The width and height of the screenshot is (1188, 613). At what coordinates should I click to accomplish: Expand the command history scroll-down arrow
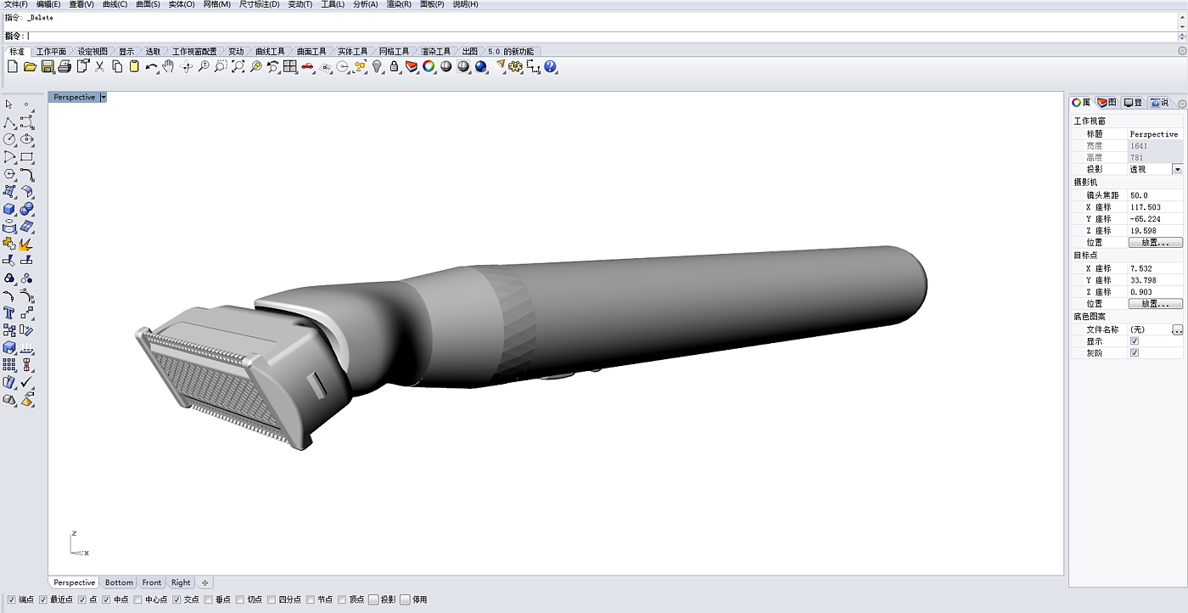[x=1182, y=26]
